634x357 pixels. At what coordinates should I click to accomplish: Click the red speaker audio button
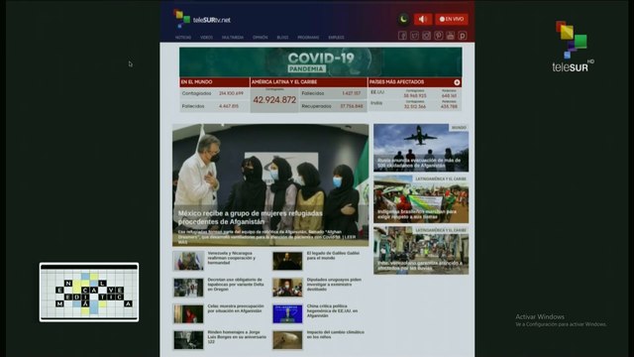pyautogui.click(x=423, y=19)
